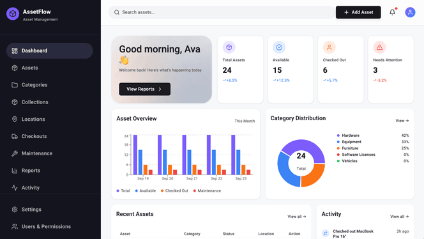424x239 pixels.
Task: Click the Categories folder icon
Action: (x=15, y=85)
